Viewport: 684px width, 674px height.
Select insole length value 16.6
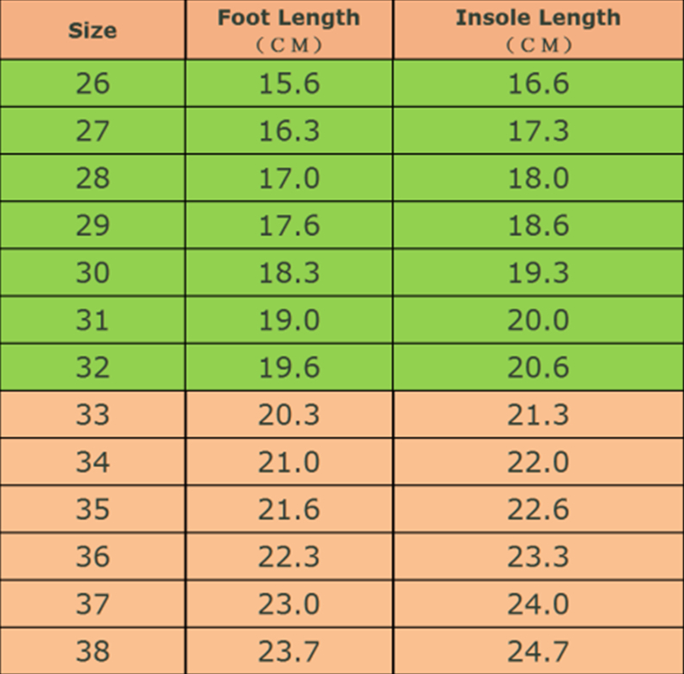point(538,83)
